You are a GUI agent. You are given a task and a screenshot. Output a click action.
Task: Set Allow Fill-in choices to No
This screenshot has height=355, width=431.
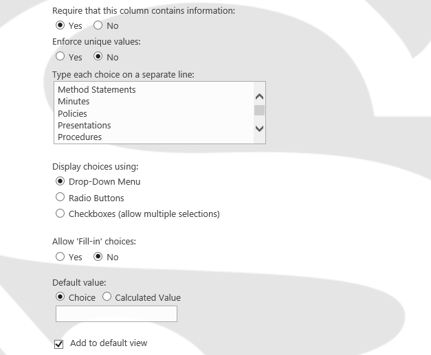98,257
